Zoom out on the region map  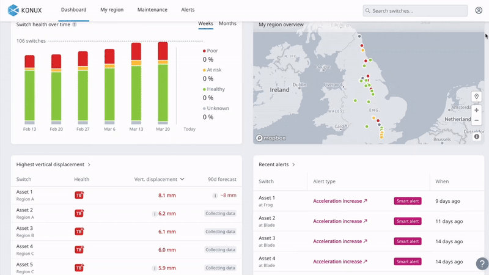click(x=476, y=120)
